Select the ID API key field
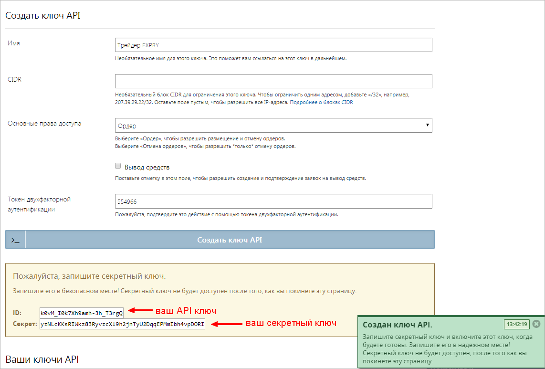This screenshot has width=545, height=369. pyautogui.click(x=81, y=313)
